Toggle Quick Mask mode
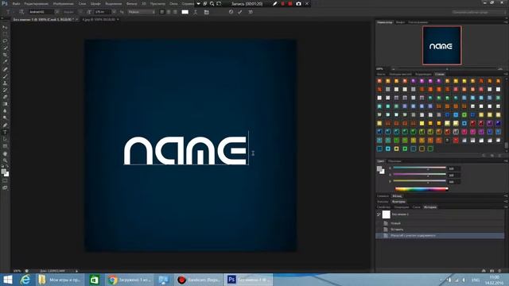This screenshot has height=286, width=509. click(x=5, y=181)
